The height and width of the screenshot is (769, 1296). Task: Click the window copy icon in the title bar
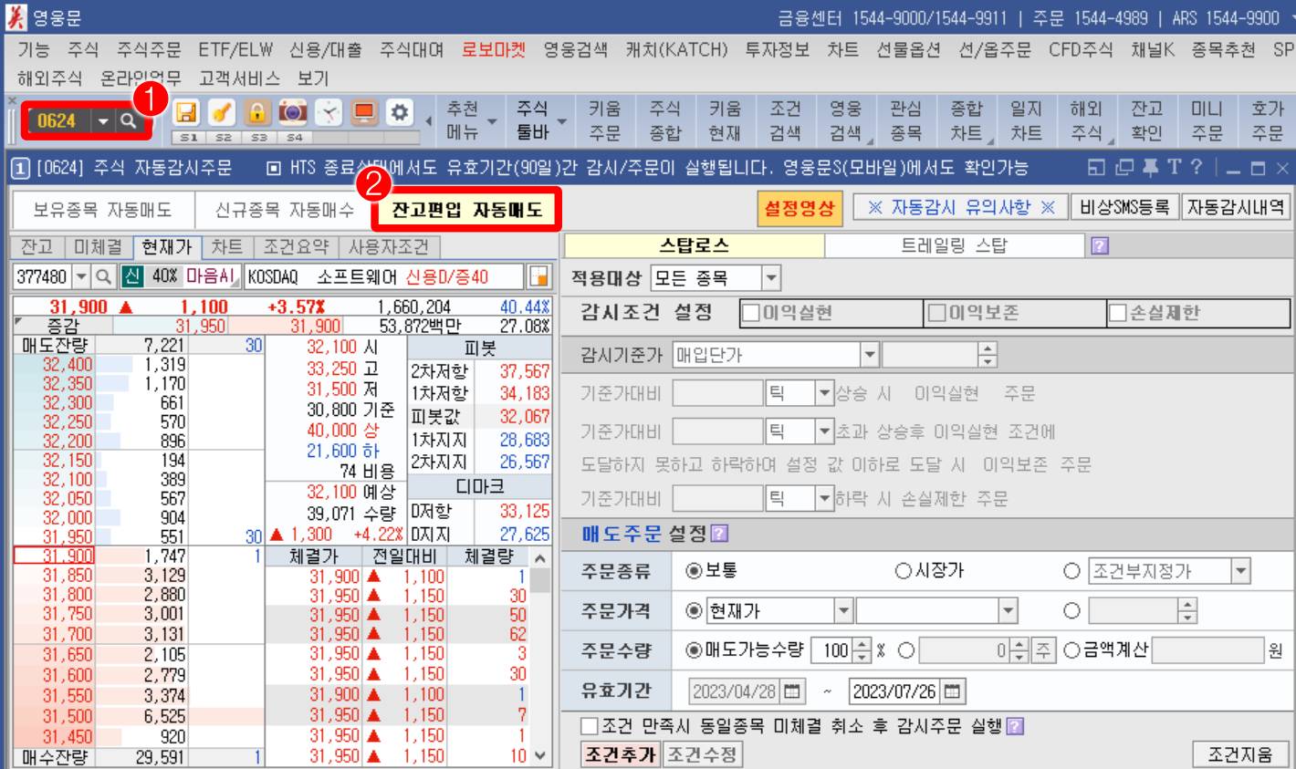click(x=1124, y=168)
